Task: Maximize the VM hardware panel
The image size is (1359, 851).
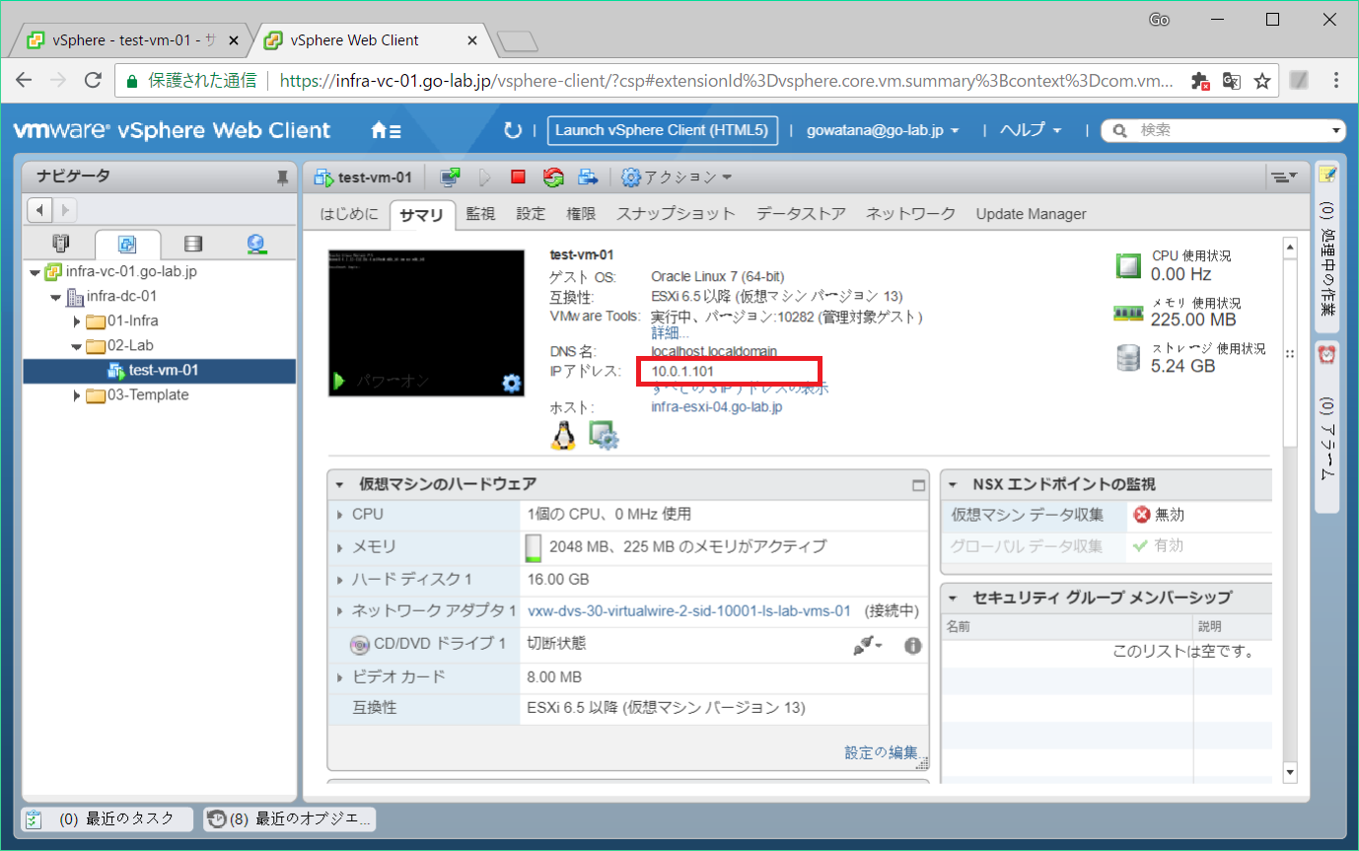Action: [x=918, y=485]
